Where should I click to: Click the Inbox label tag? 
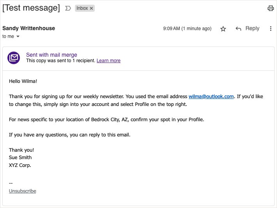(x=82, y=8)
